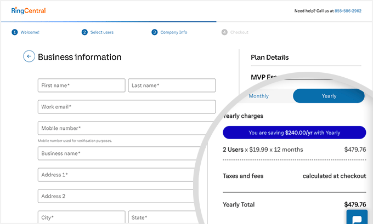Viewport: 373px width, 224px height.
Task: Click the RingCentral logo
Action: point(29,10)
